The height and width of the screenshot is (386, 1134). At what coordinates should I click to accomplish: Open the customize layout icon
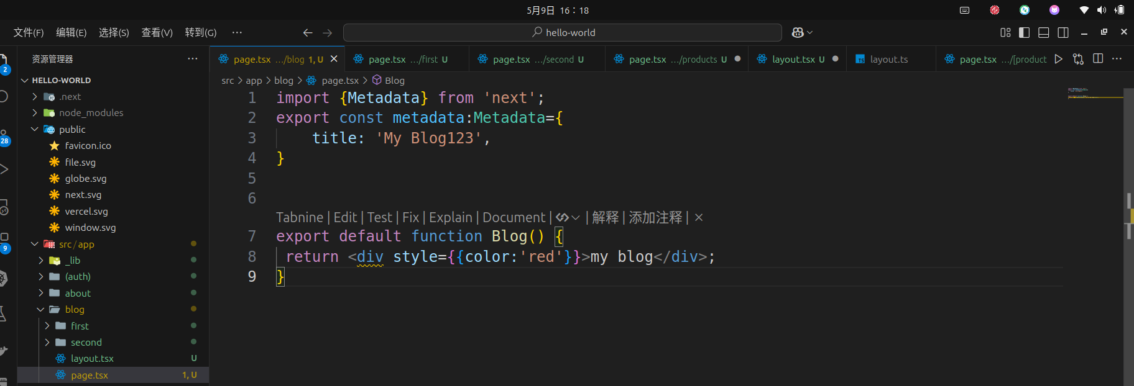tap(1005, 32)
